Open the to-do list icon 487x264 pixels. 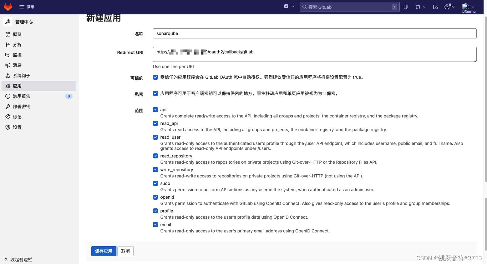[435, 7]
